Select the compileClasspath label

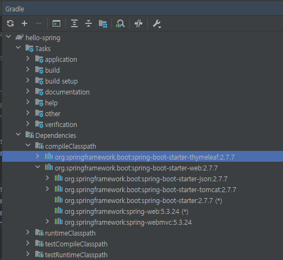71,147
